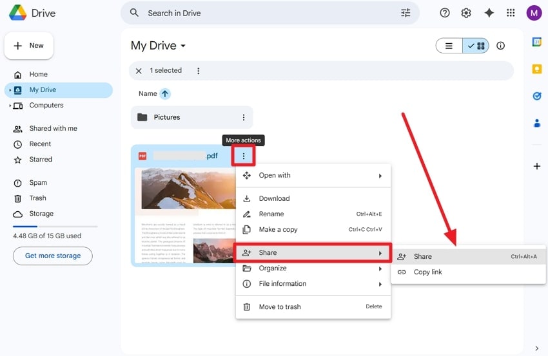Open the account avatar M
Image resolution: width=548 pixels, height=356 pixels.
click(x=534, y=14)
